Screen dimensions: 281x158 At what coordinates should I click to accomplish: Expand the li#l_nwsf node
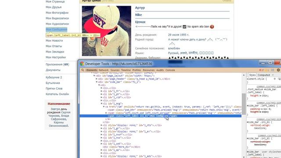tap(101, 135)
